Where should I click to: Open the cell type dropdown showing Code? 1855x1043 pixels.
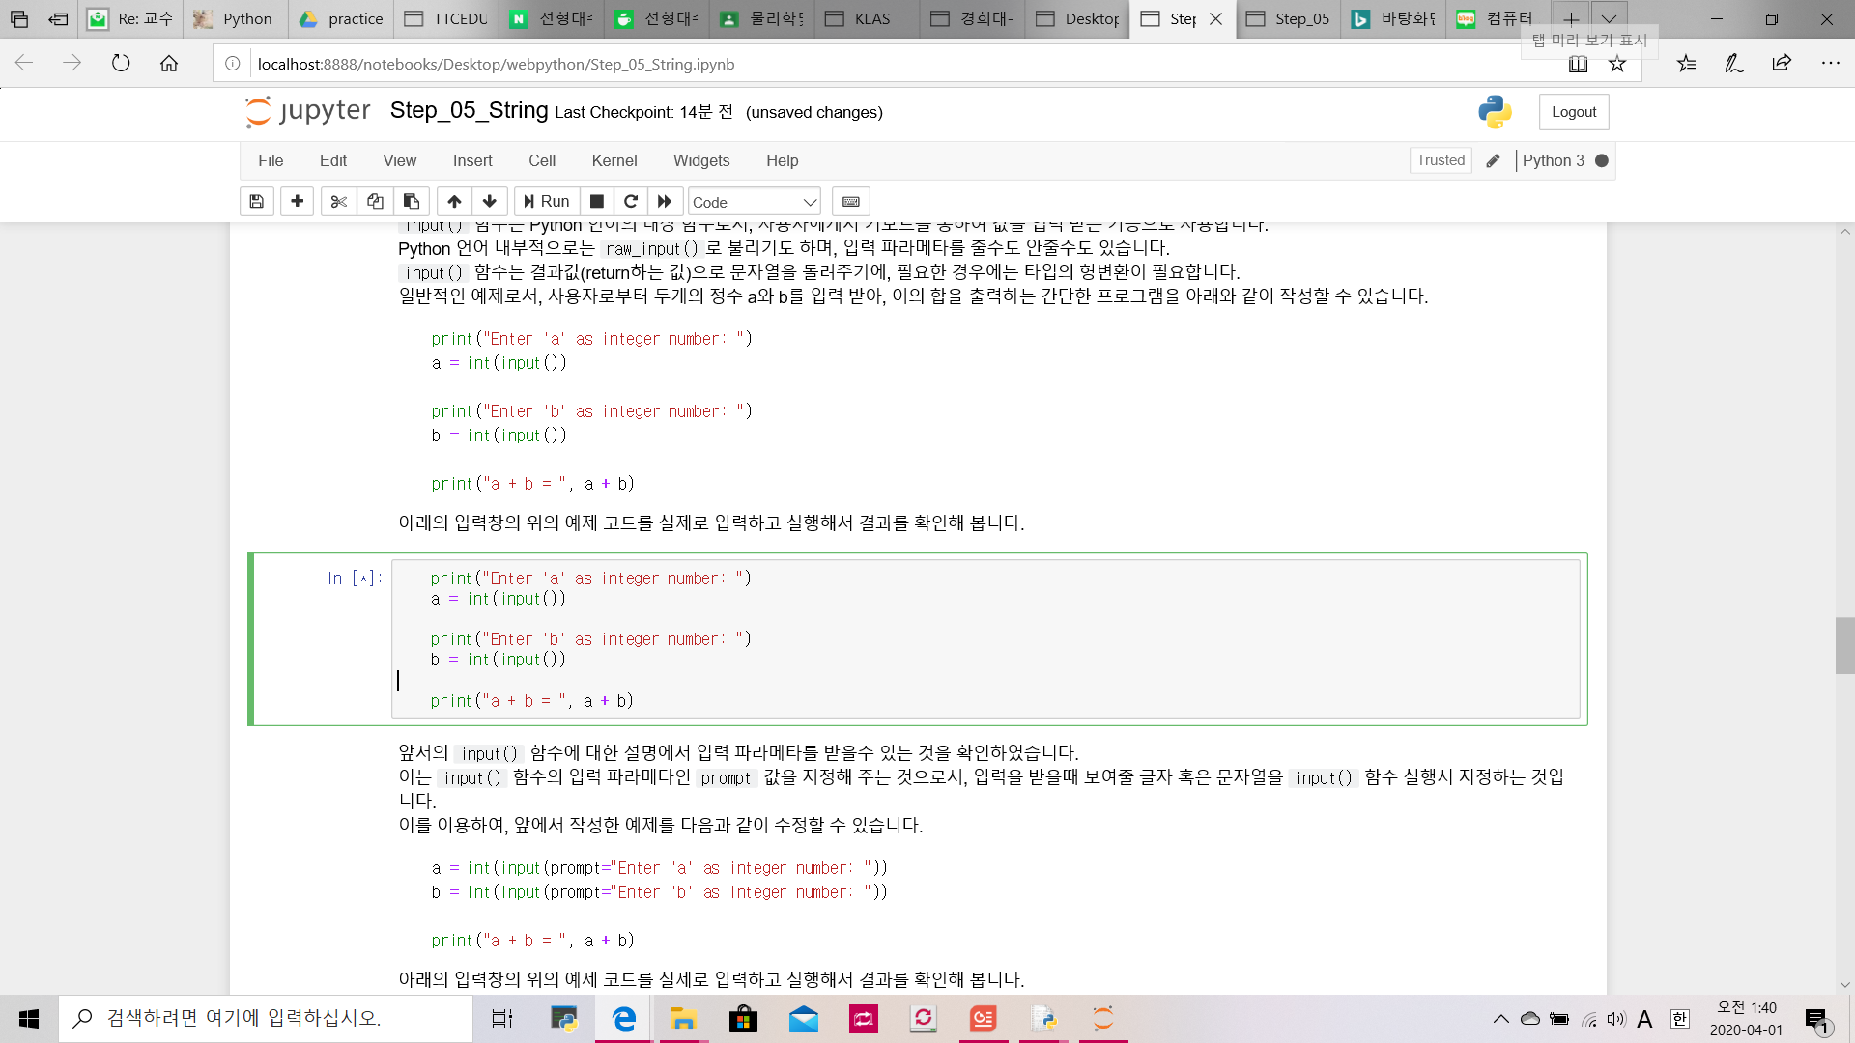tap(754, 202)
